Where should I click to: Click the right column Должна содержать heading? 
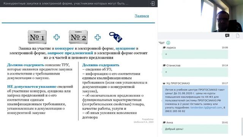click(x=101, y=65)
